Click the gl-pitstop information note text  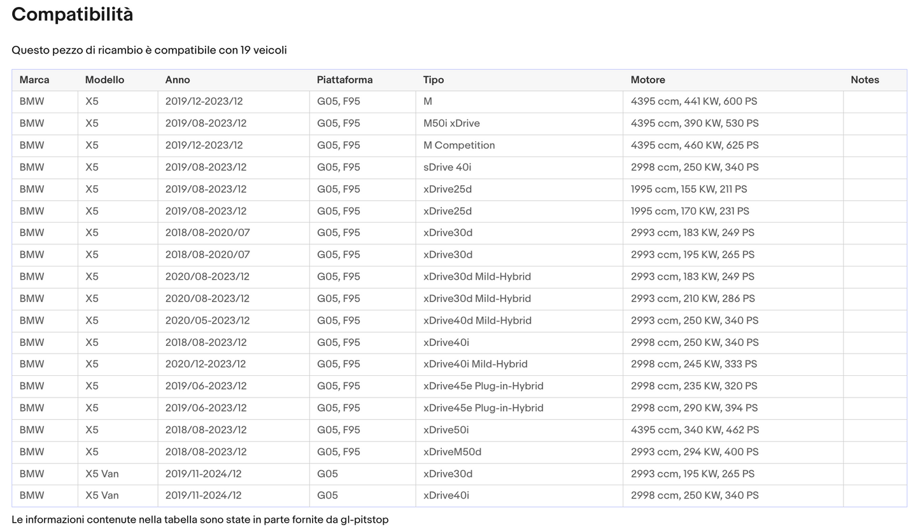200,520
